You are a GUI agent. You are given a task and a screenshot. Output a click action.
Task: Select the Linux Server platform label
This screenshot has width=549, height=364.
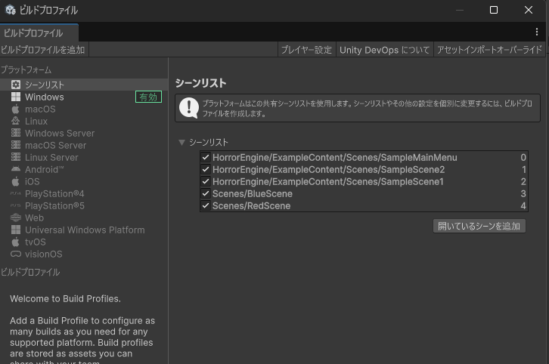click(x=51, y=157)
